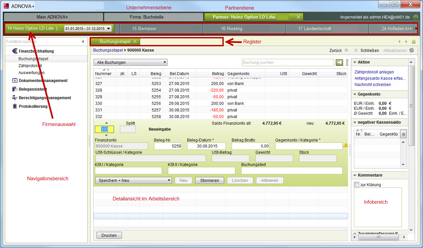423x248 pixels.
Task: Close the Buchungsstapel register tab
Action: pos(135,42)
